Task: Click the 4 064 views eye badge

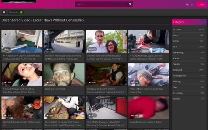Action: click(x=134, y=116)
